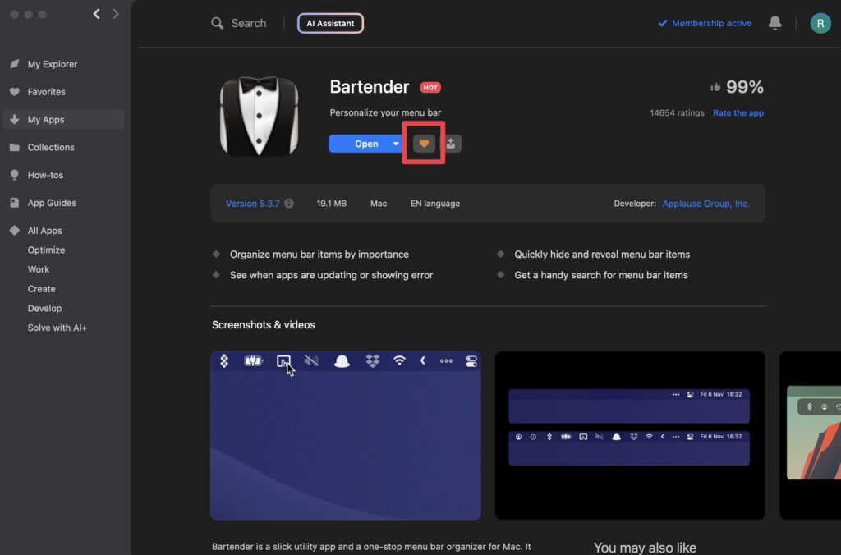
Task: Add Bartender to favorites with heart icon
Action: tap(424, 143)
